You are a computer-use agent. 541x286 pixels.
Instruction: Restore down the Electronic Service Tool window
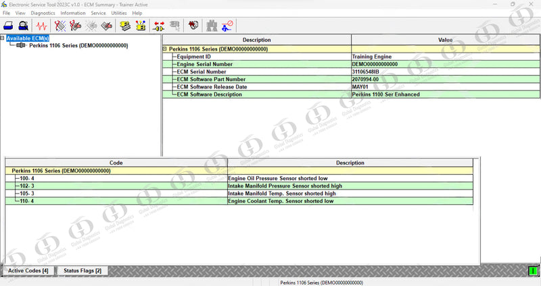[x=513, y=5]
